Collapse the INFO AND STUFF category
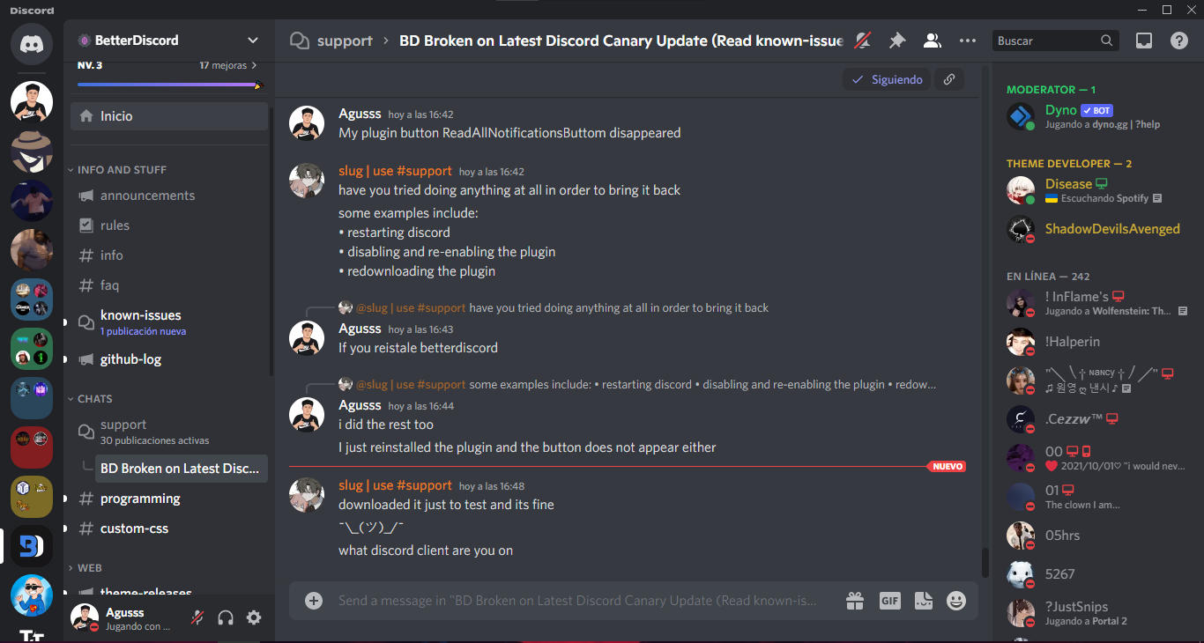Viewport: 1204px width, 643px height. point(121,170)
